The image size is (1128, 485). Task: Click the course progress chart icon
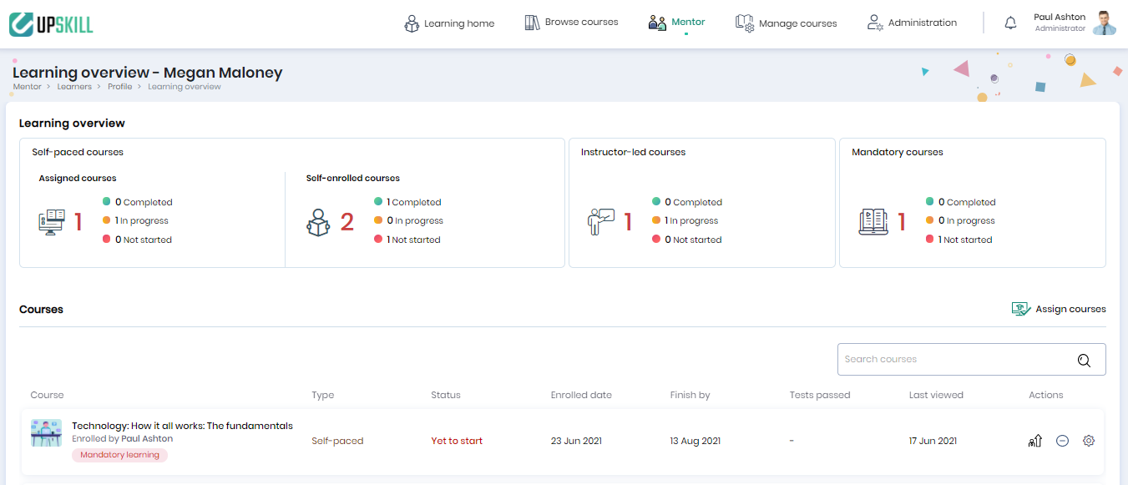1035,441
